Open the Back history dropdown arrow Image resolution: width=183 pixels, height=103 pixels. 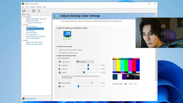[31, 11]
